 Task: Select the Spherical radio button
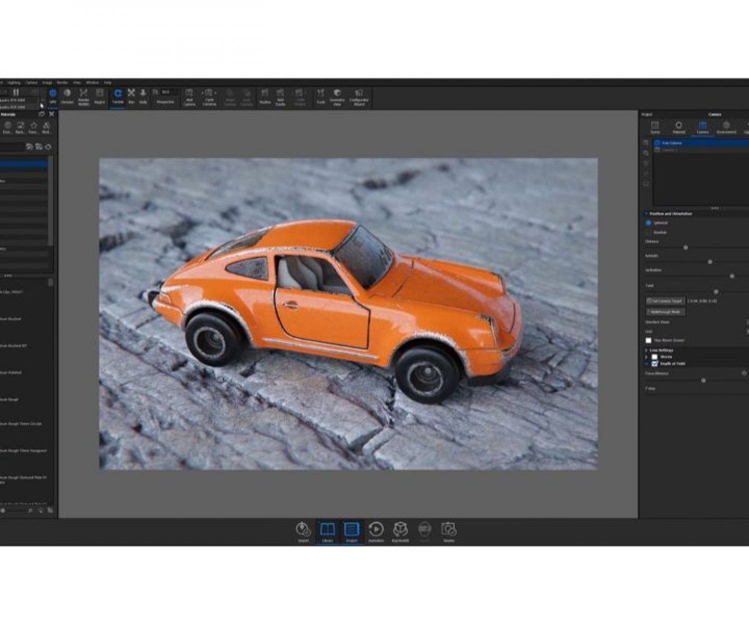pos(649,223)
